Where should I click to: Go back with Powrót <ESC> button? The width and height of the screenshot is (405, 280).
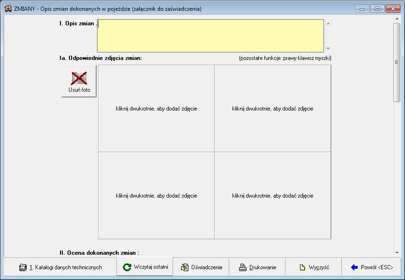(x=371, y=267)
